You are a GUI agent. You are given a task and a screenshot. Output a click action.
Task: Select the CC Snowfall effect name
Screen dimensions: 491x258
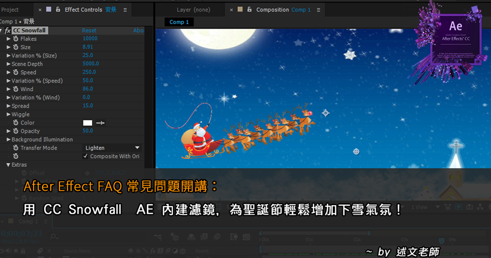pos(30,30)
